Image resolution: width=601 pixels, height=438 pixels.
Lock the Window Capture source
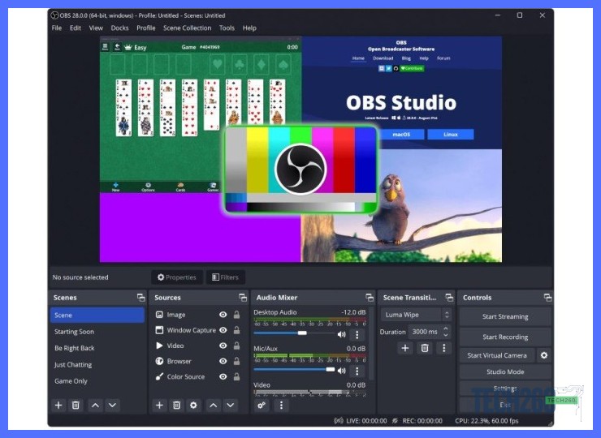tap(237, 330)
